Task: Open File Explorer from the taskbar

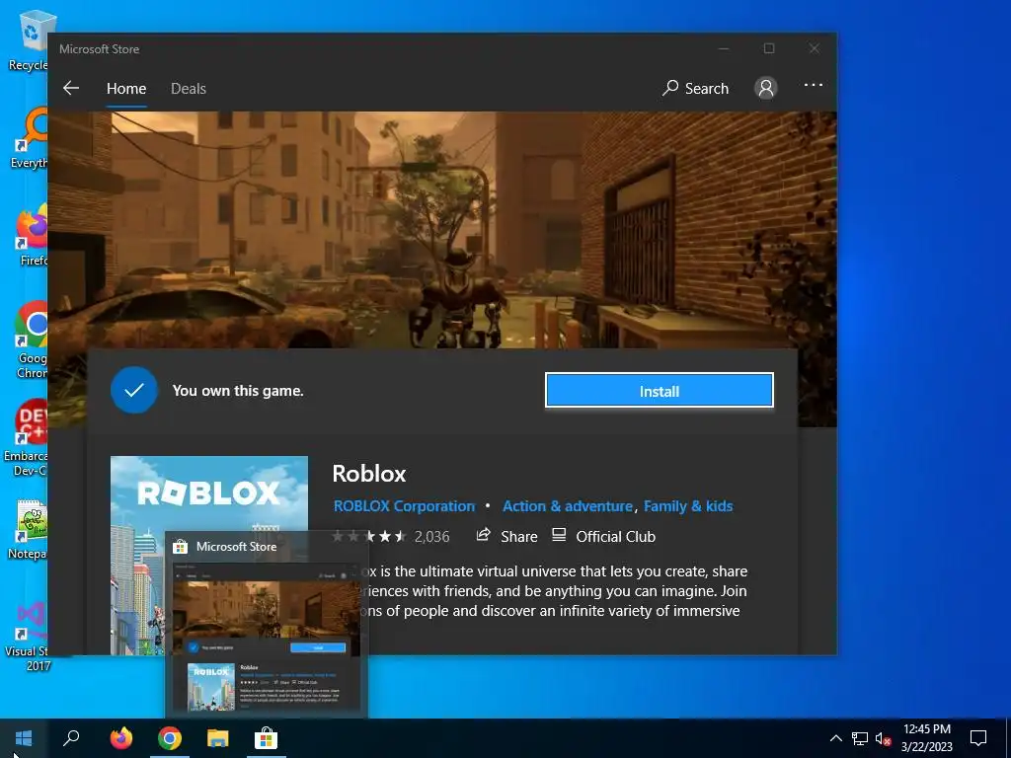Action: pyautogui.click(x=218, y=738)
